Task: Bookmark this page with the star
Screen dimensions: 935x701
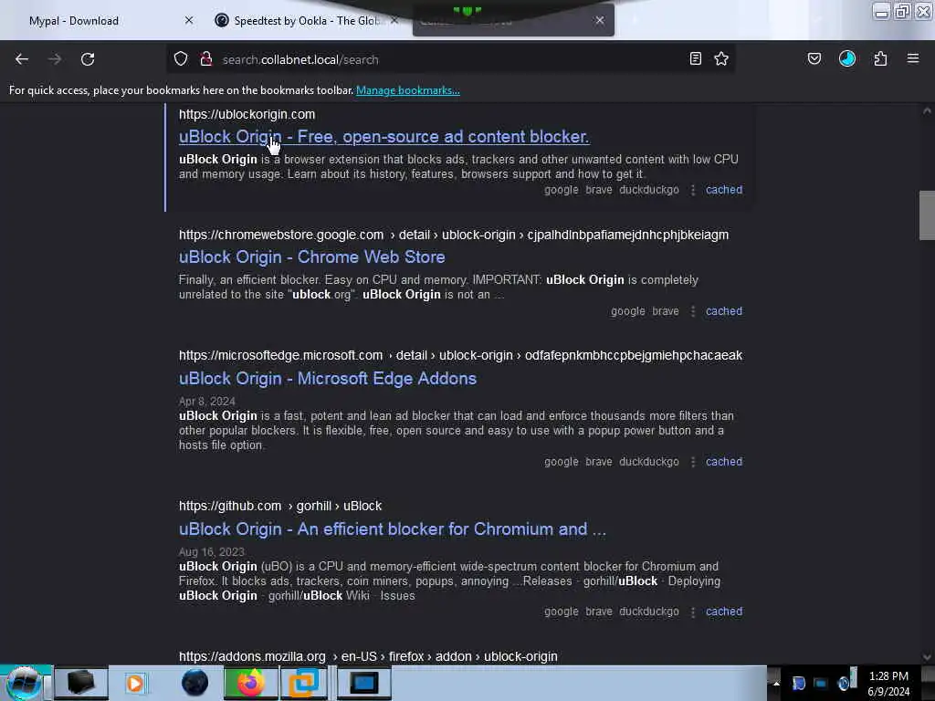Action: (721, 58)
